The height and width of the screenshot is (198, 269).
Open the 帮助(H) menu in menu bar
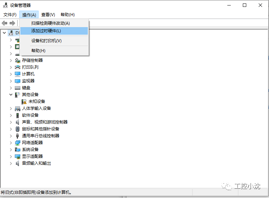[x=68, y=15]
